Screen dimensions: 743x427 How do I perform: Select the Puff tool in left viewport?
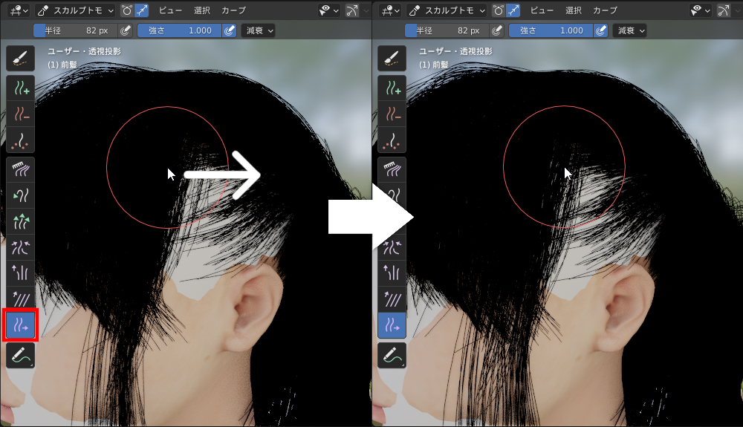[20, 273]
